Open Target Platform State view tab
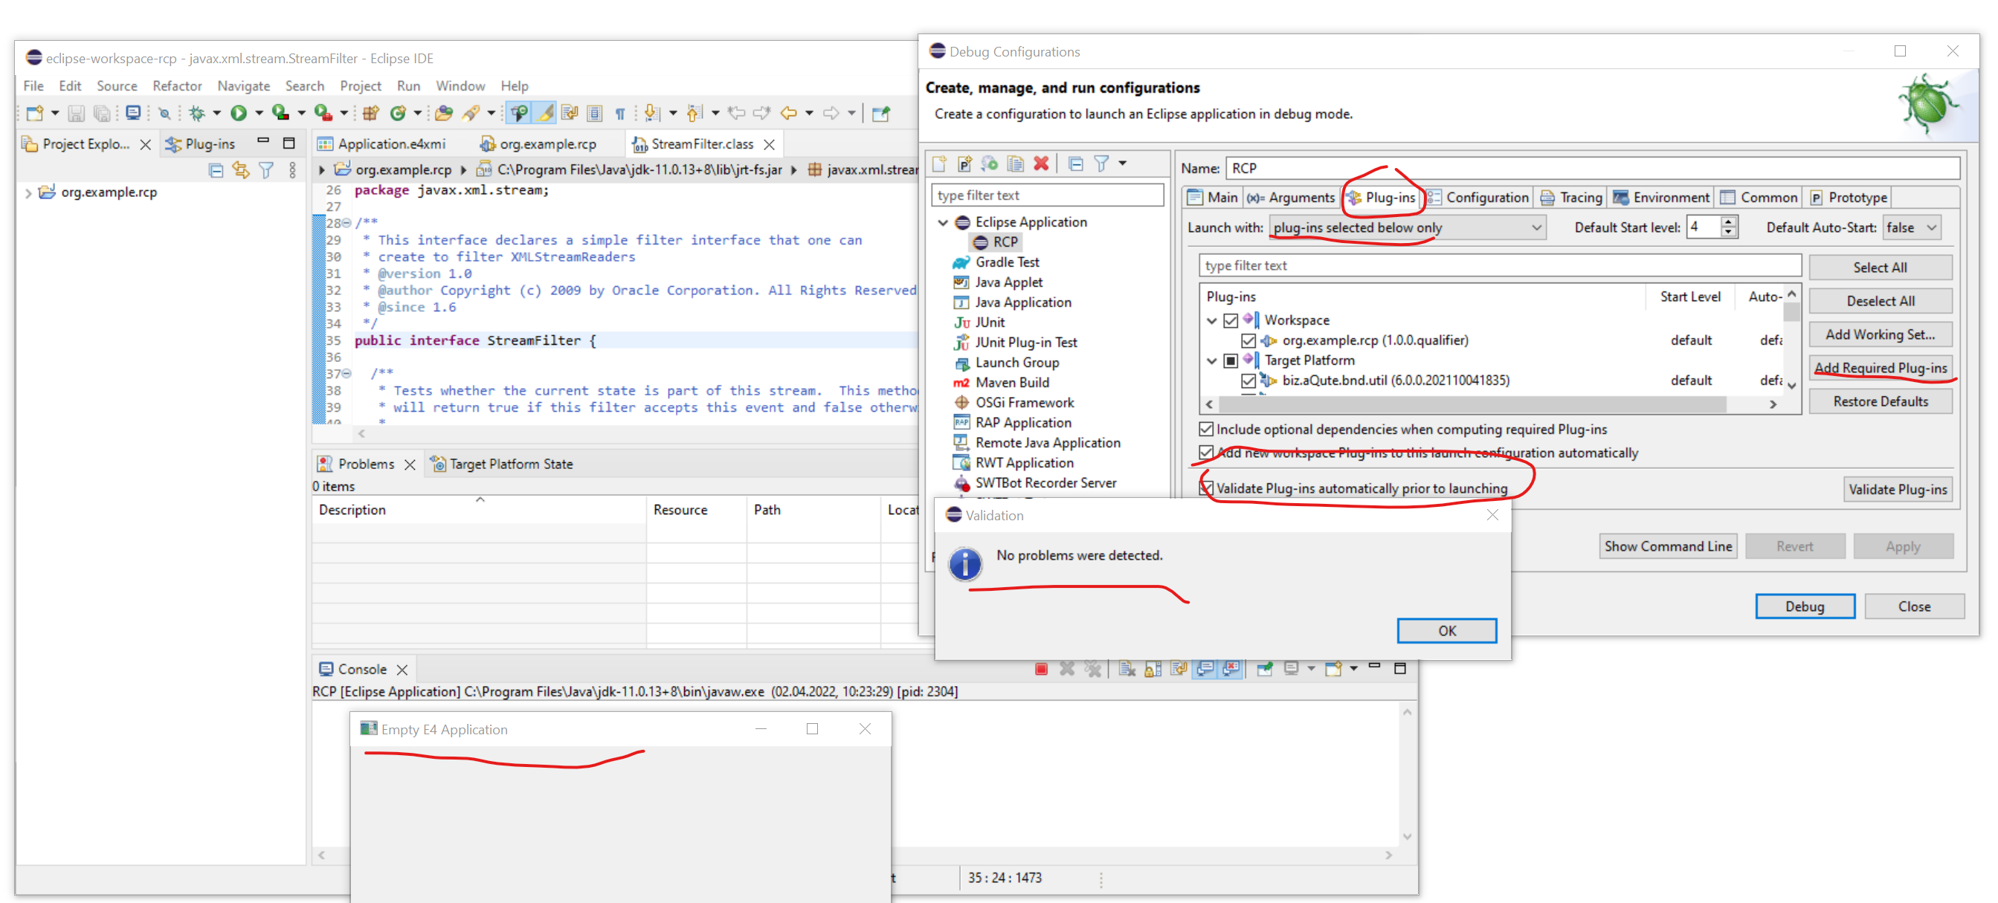This screenshot has height=903, width=1998. click(503, 465)
